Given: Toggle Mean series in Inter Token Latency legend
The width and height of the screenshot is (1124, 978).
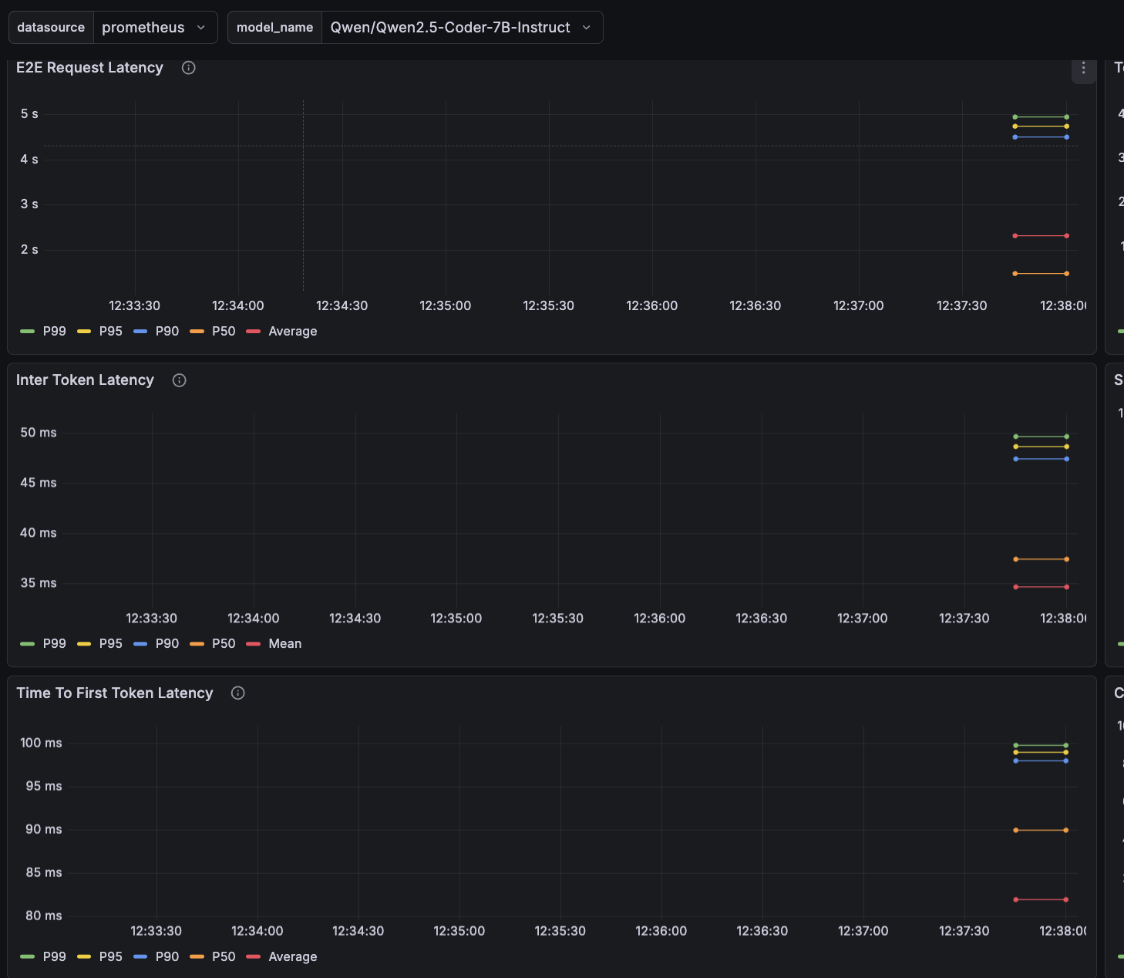Looking at the screenshot, I should tap(284, 643).
